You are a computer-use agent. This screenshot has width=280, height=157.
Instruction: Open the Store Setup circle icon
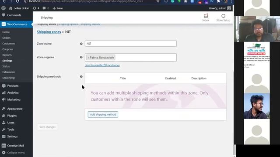click(223, 16)
